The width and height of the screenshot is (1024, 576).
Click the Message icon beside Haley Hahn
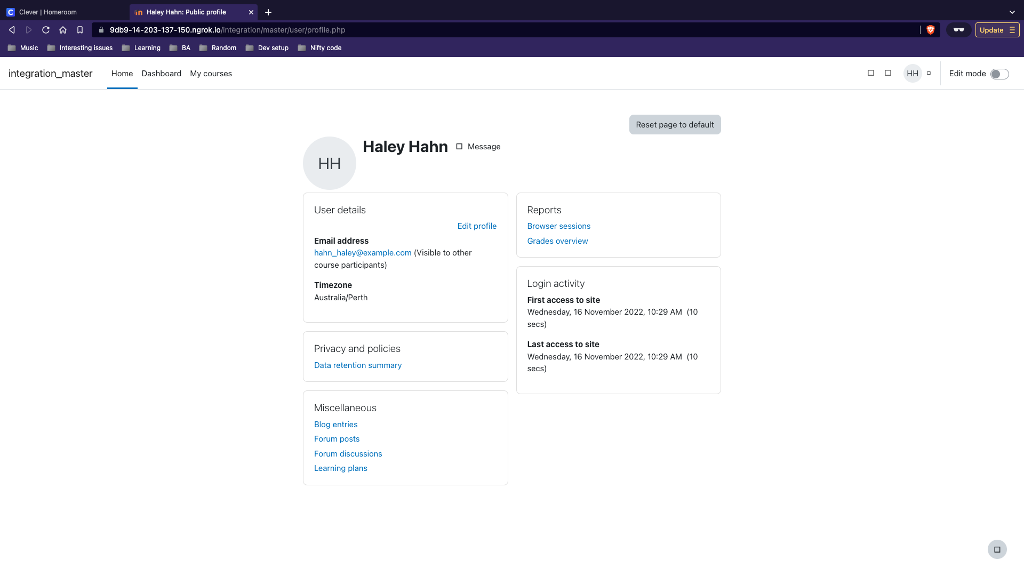point(459,147)
